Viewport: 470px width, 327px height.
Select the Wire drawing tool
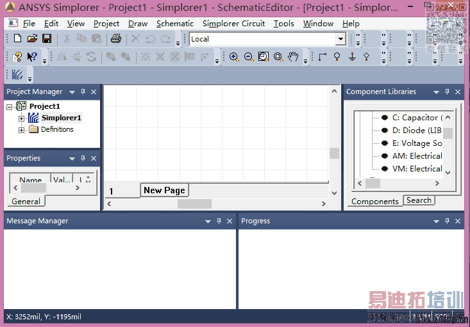(x=323, y=56)
